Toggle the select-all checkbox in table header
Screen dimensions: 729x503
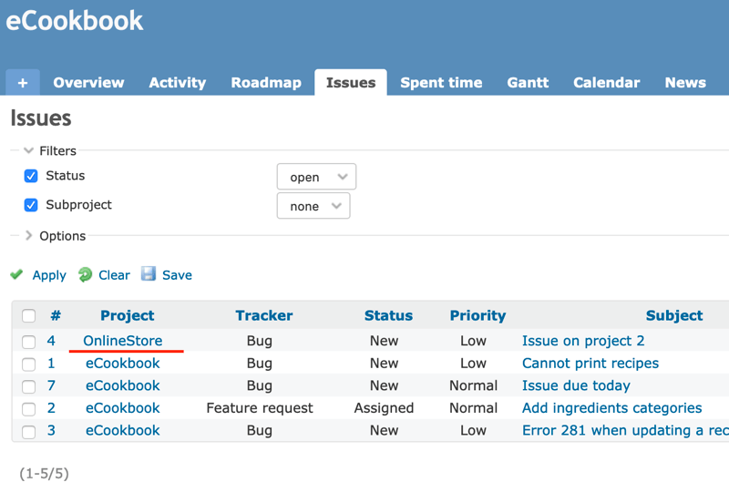[29, 315]
